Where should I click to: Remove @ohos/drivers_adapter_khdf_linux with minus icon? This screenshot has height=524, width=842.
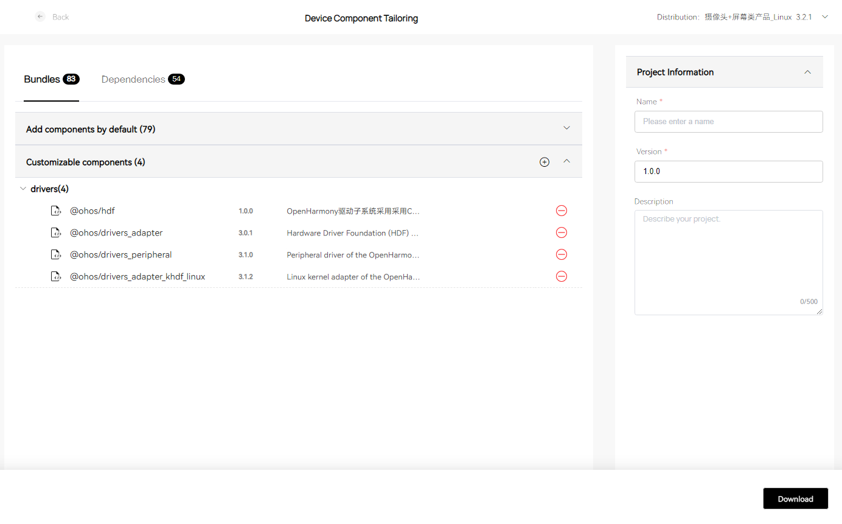[561, 276]
